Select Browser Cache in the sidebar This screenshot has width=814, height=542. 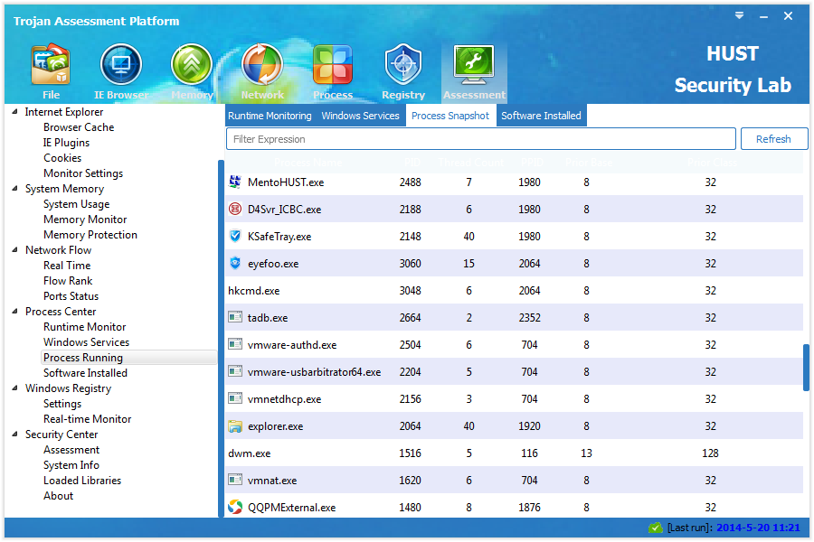point(79,127)
